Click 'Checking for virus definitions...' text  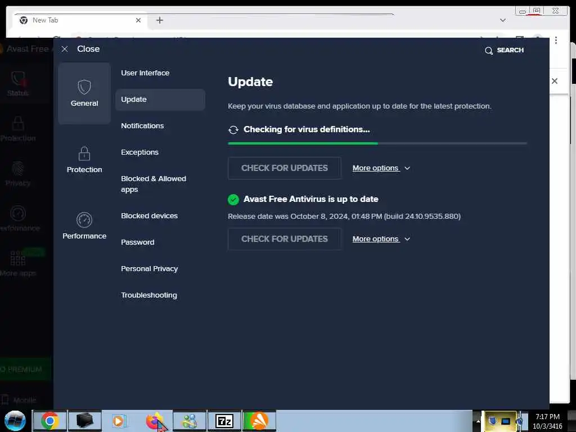point(307,129)
